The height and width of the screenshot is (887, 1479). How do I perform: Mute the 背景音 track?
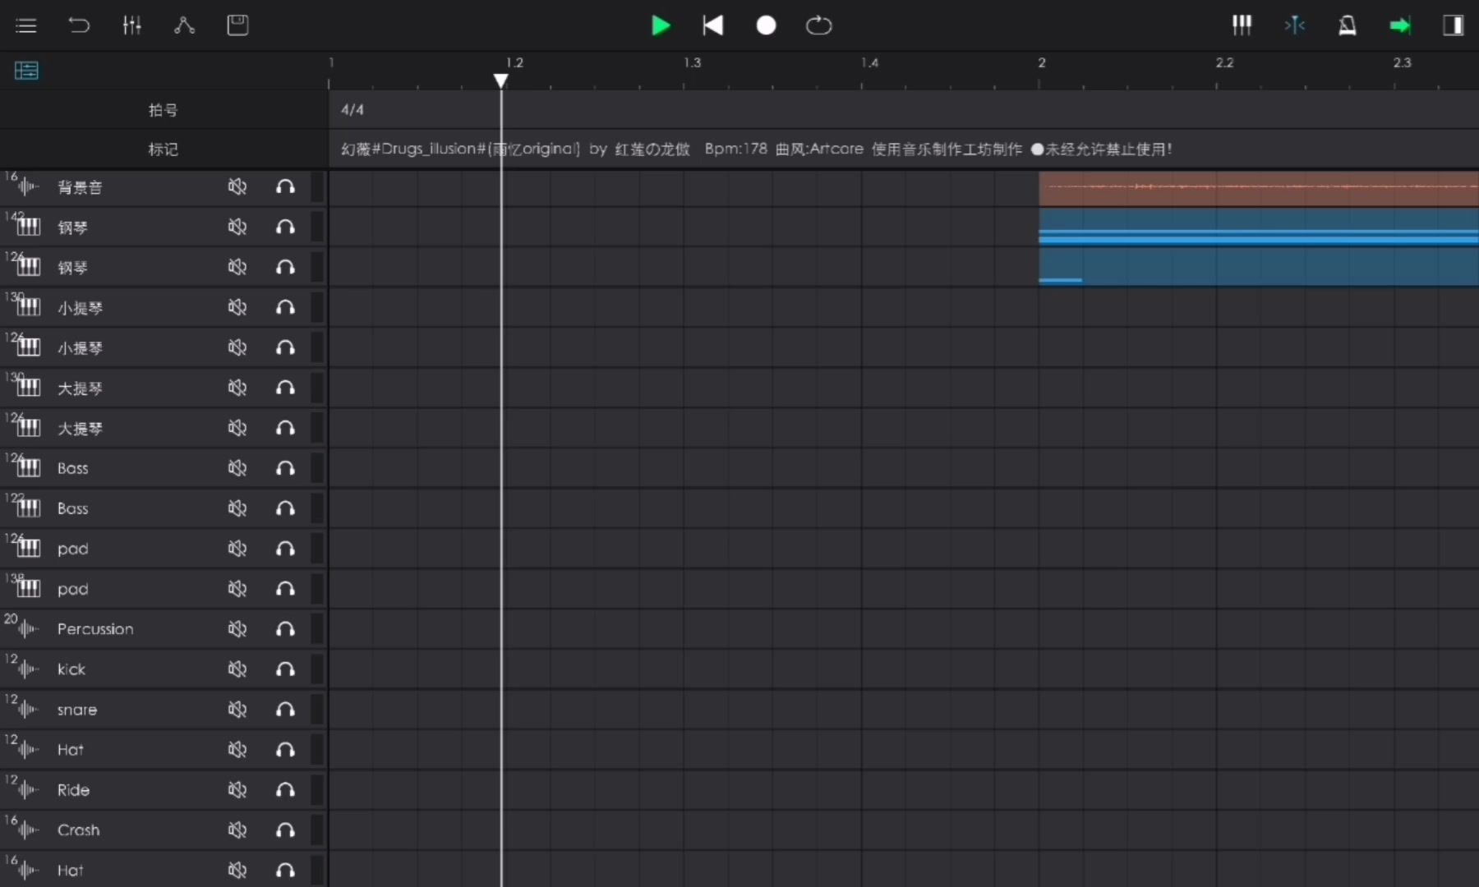[x=237, y=187]
